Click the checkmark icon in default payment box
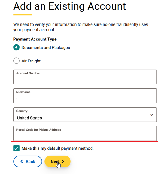 (x=16, y=148)
